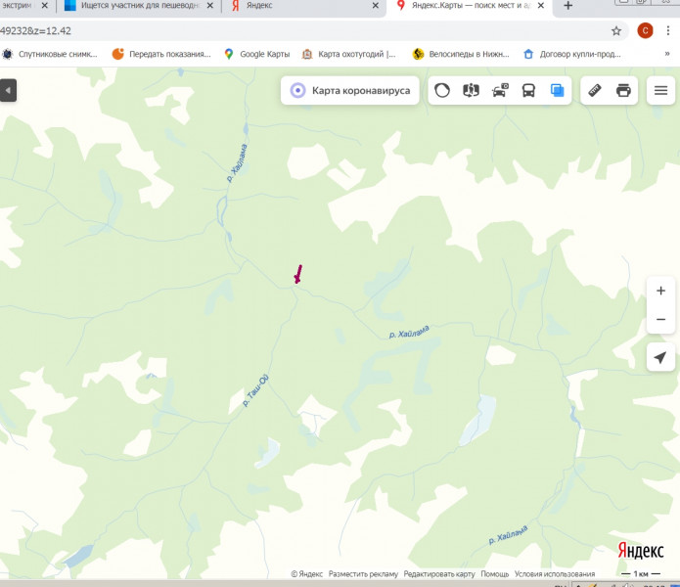
Task: Toggle the traffic layer icon
Action: 442,91
